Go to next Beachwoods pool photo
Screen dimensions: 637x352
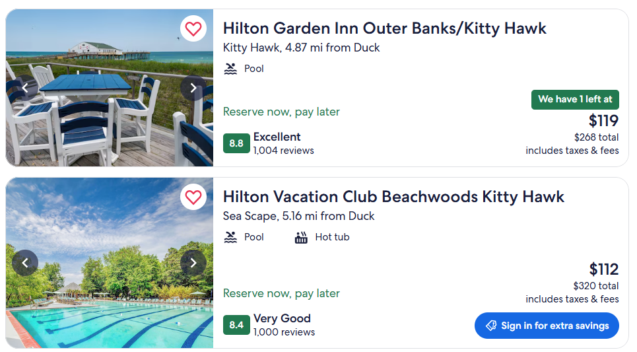pos(193,263)
